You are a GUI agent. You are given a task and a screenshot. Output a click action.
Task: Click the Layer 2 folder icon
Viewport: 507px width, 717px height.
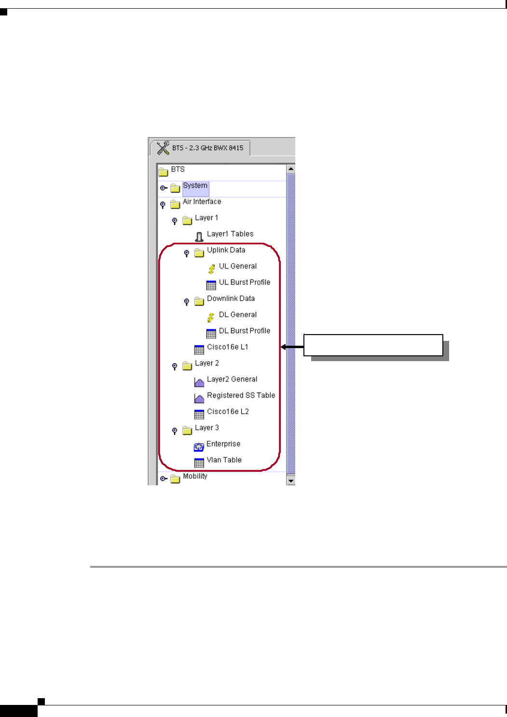click(187, 366)
